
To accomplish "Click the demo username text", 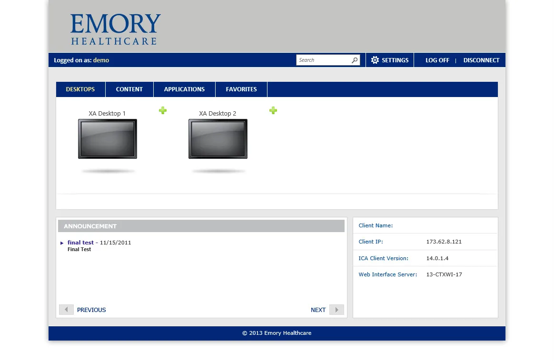I will [x=101, y=60].
